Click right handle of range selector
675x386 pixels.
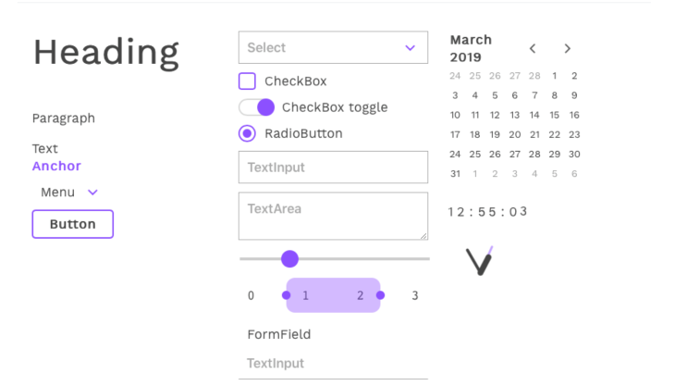point(380,295)
